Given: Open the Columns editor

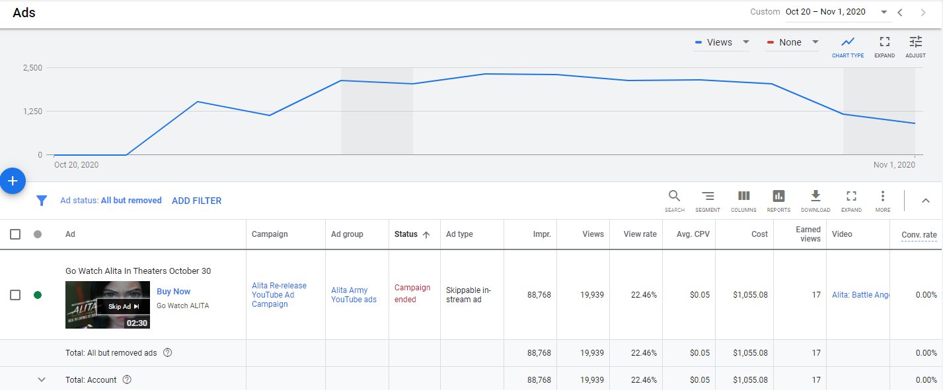Looking at the screenshot, I should click(743, 196).
